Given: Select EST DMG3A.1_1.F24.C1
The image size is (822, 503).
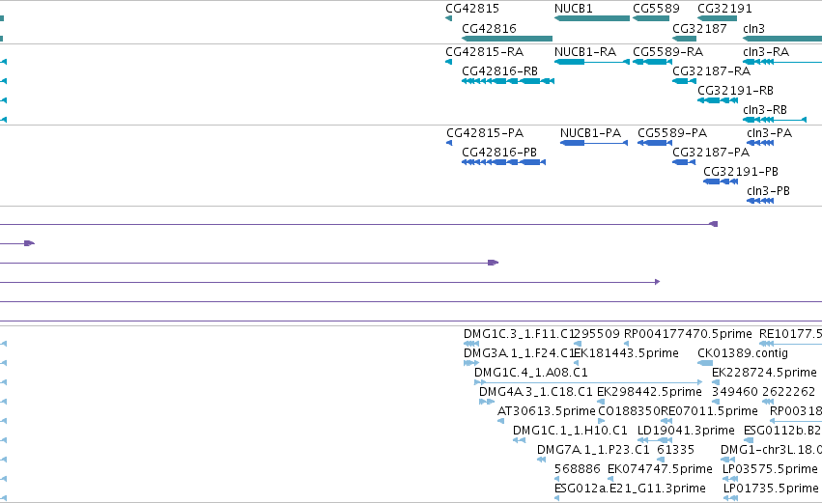Looking at the screenshot, I should [x=519, y=352].
